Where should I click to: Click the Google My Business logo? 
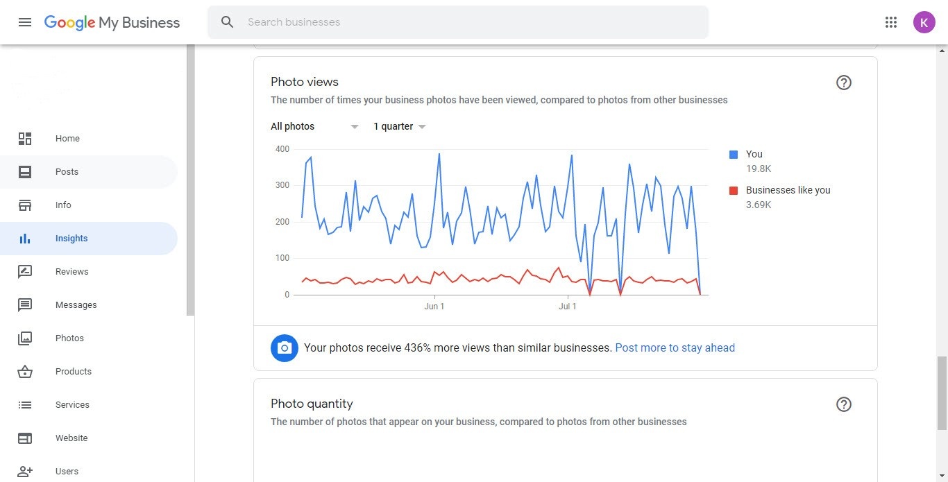tap(112, 22)
